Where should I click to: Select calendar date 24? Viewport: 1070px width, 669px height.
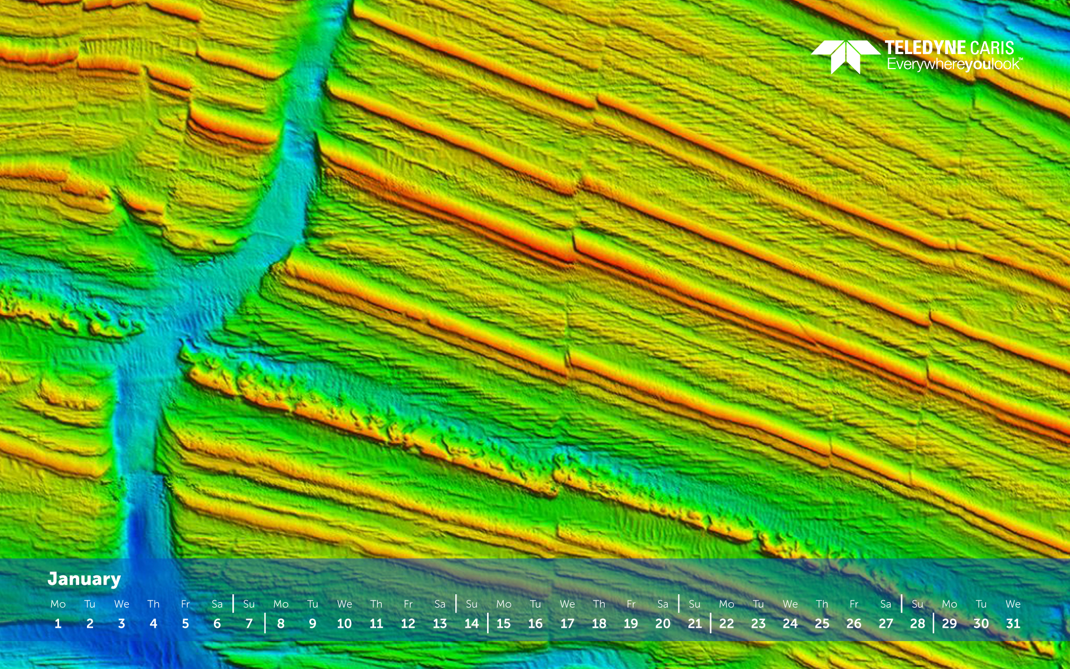(790, 624)
